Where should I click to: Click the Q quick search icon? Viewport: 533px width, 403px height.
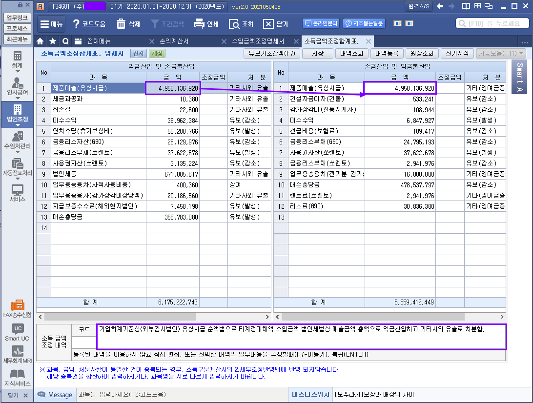coord(65,41)
